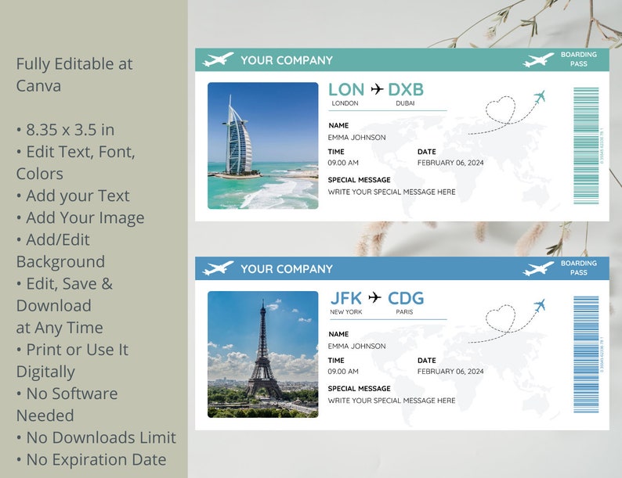Click the Add Your Image bullet
Image resolution: width=622 pixels, height=478 pixels.
[80, 217]
